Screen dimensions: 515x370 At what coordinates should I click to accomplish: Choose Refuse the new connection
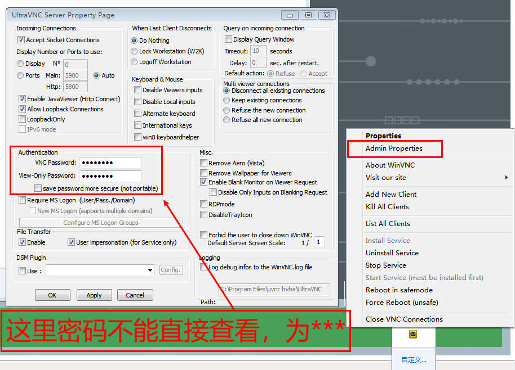227,110
